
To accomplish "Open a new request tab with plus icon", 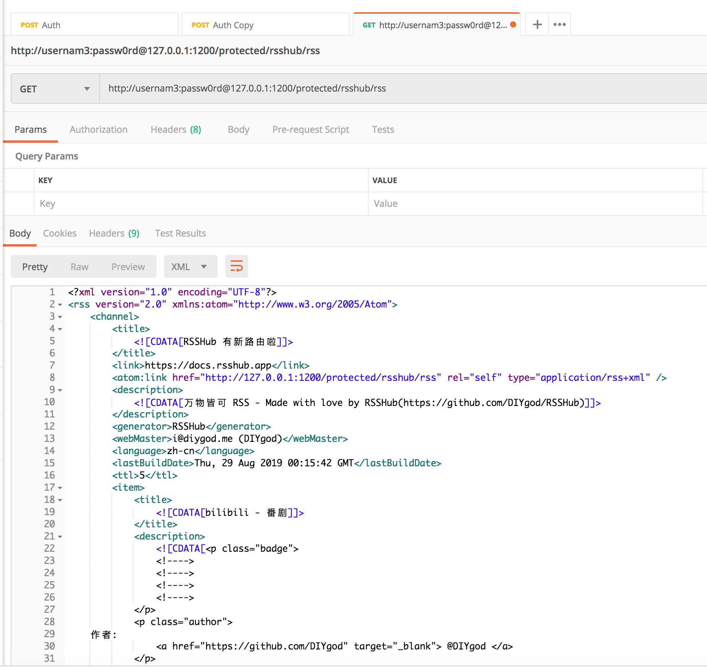I will click(537, 24).
